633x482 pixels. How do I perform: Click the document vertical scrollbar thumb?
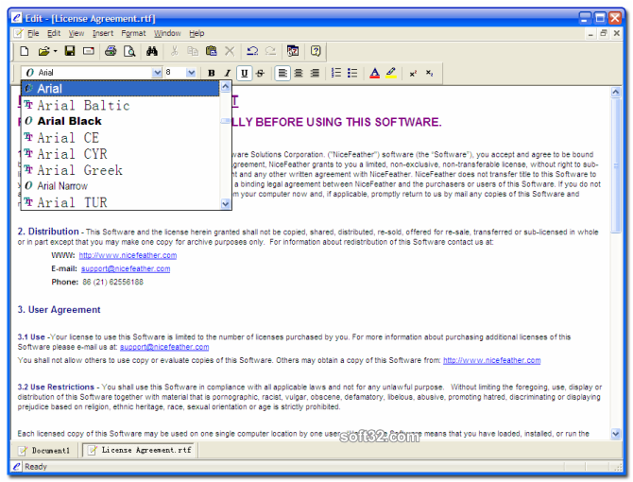615,165
